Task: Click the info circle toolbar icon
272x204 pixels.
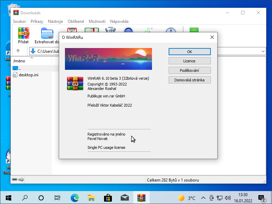Action: pyautogui.click(x=171, y=30)
